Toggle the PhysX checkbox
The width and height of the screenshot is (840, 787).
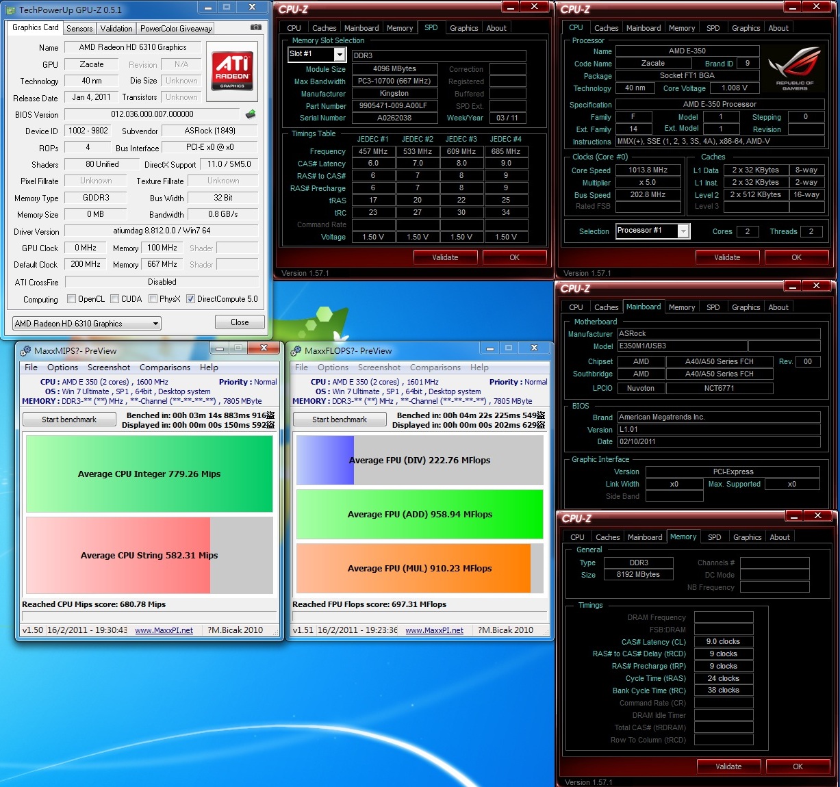153,299
